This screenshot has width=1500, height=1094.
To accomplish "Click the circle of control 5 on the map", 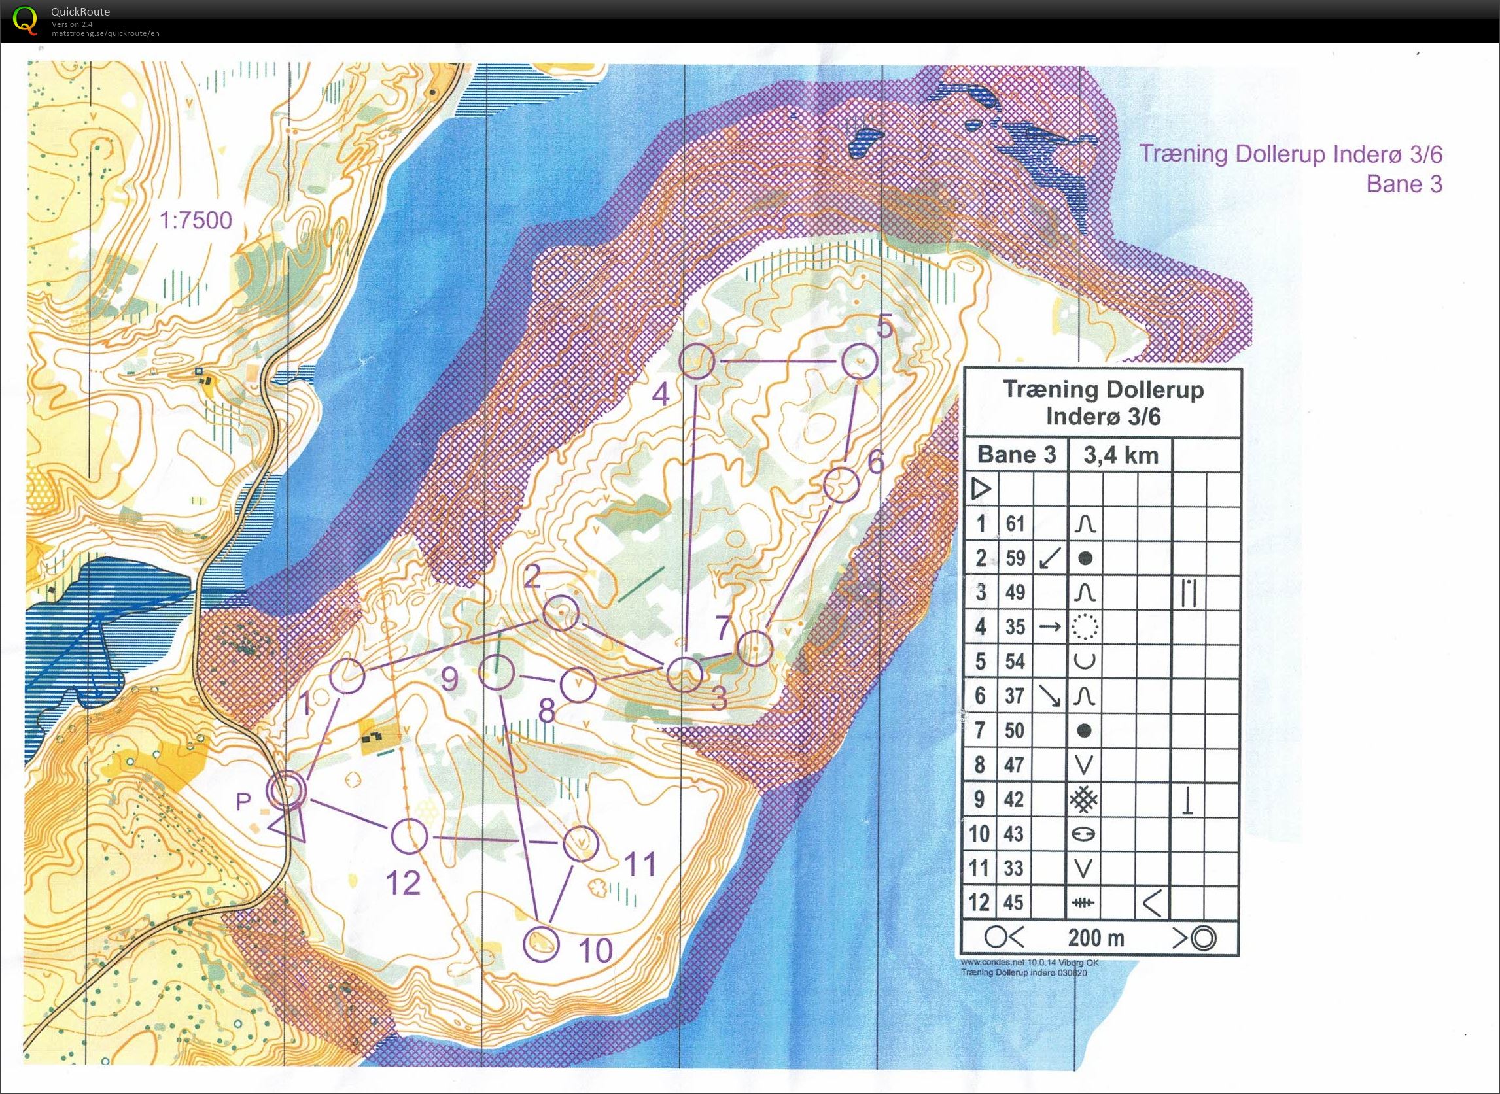I will click(x=860, y=362).
